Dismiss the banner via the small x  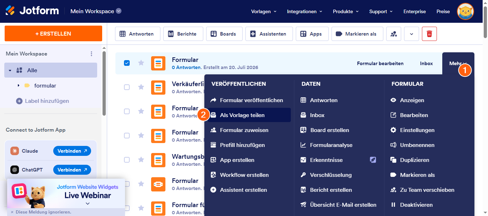point(12,212)
